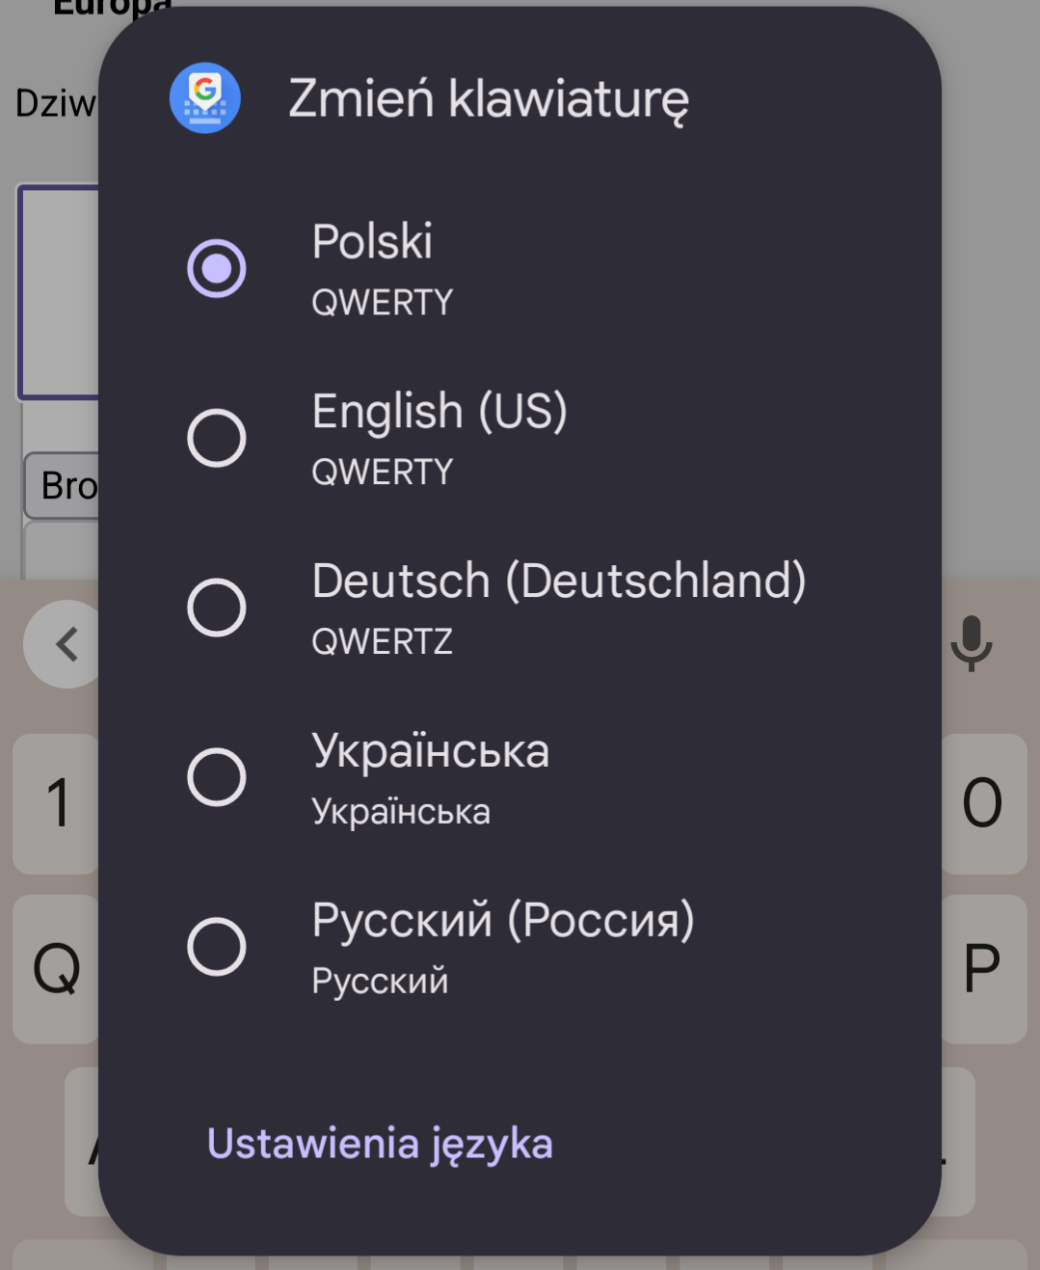1040x1270 pixels.
Task: Tap the P key on keyboard
Action: pyautogui.click(x=982, y=968)
